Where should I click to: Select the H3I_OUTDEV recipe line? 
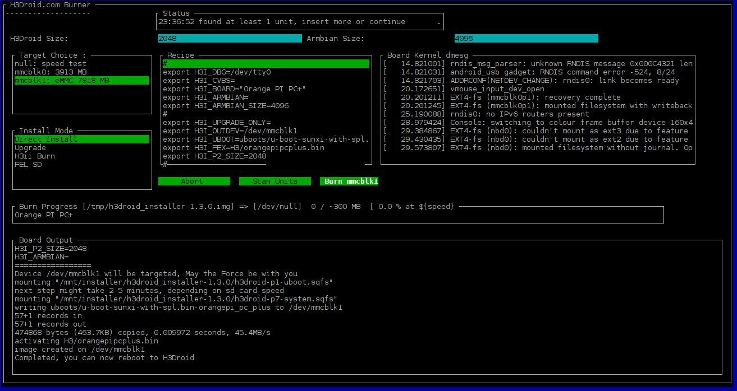[230, 131]
